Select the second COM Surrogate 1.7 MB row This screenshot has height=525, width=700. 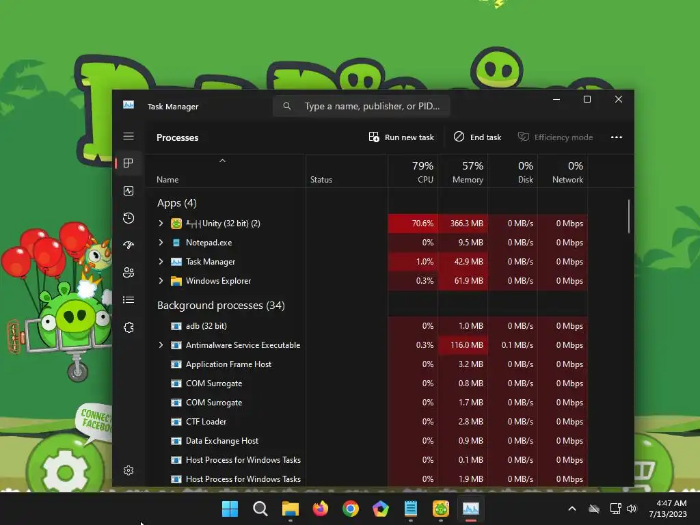[x=366, y=403]
